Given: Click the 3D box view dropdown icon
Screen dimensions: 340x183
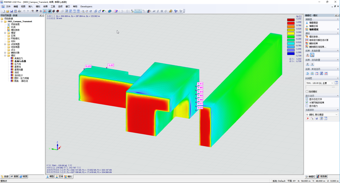Looking at the screenshot, I should coord(110,11).
